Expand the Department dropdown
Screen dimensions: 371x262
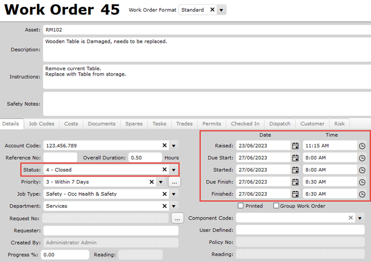(173, 206)
